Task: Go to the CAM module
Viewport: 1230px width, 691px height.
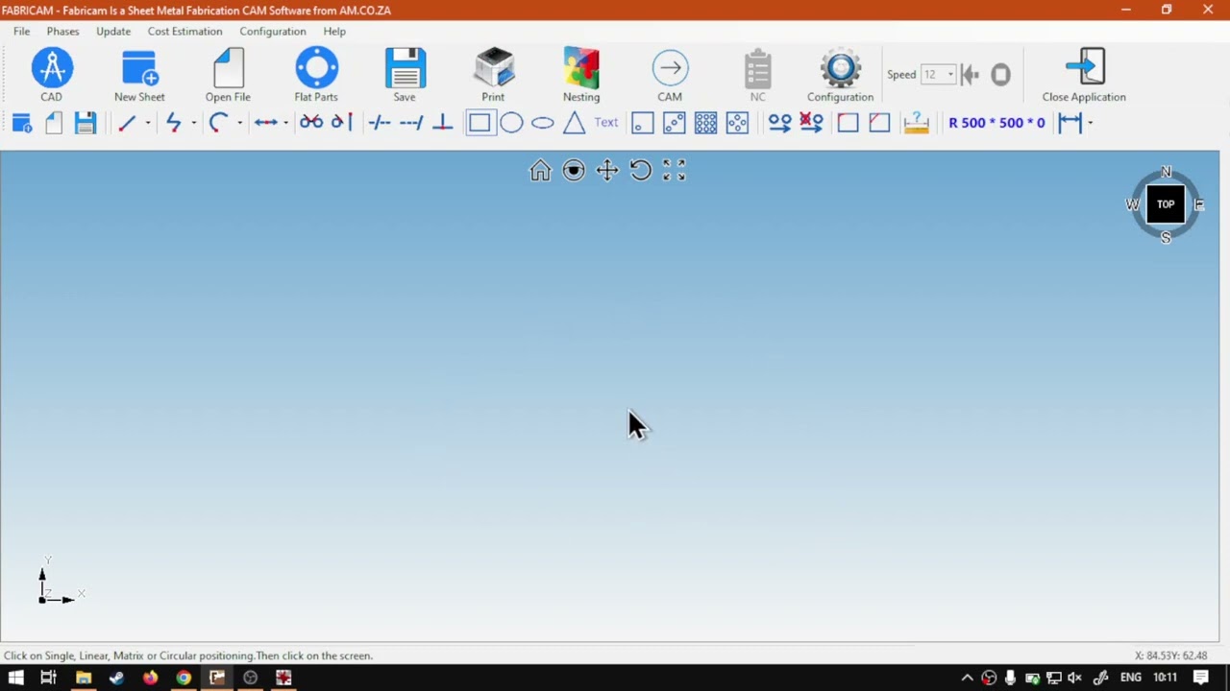Action: pos(670,75)
